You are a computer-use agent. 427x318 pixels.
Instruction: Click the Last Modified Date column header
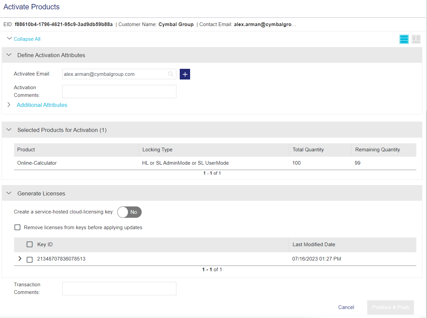(314, 245)
